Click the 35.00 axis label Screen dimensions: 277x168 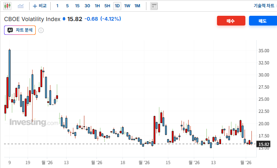click(264, 51)
